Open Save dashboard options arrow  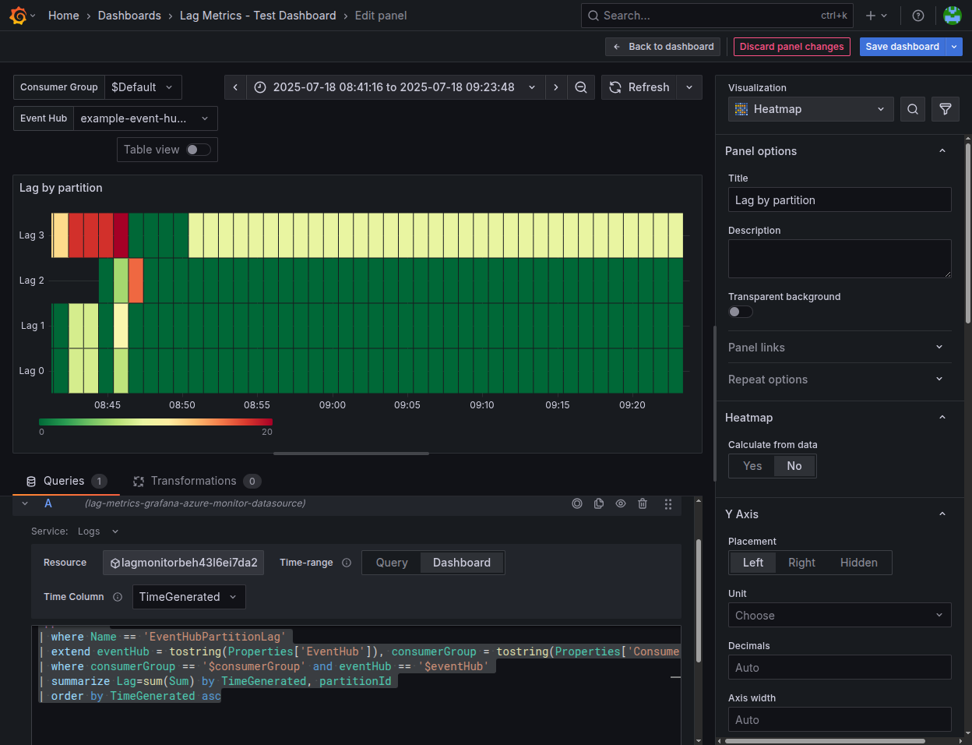coord(954,47)
